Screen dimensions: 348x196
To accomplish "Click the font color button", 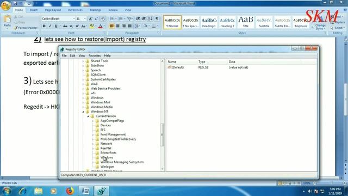I will click(100, 26).
